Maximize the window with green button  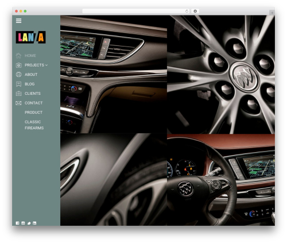(x=25, y=11)
